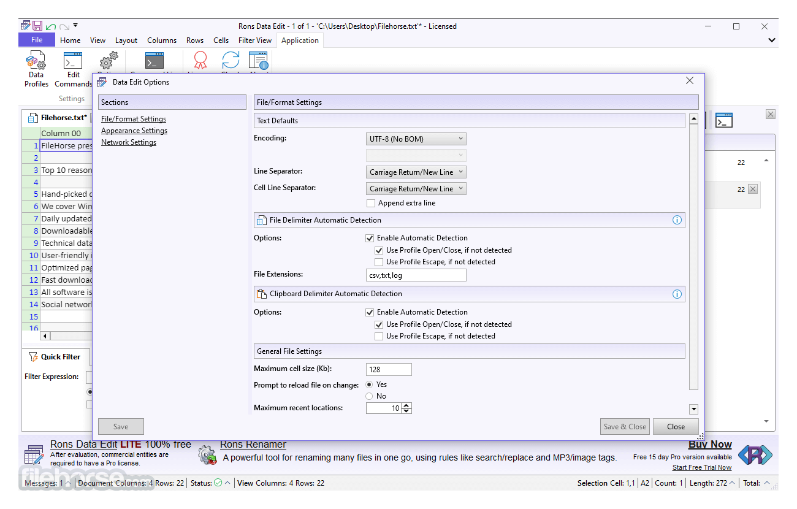Remove the 22 entry with its X button
The height and width of the screenshot is (509, 797).
tap(753, 189)
